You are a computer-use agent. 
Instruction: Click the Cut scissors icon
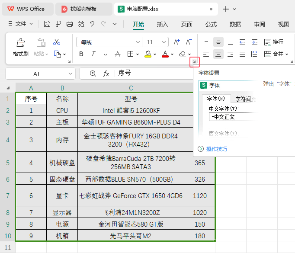(x=56, y=42)
